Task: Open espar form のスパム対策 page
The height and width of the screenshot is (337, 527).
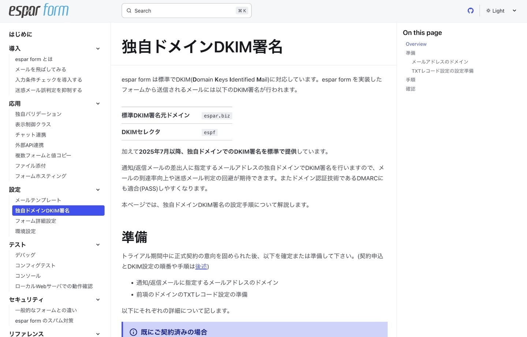Action: point(44,321)
